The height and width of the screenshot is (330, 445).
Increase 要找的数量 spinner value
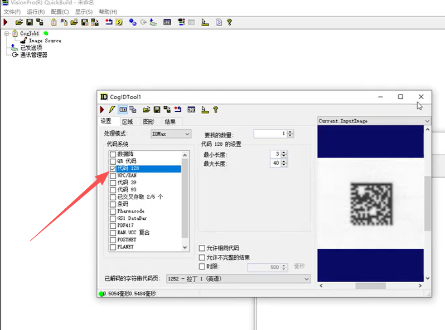click(x=290, y=132)
